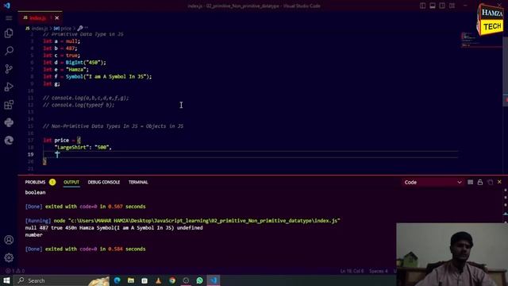Open the output log in editor
This screenshot has width=508, height=286.
(490, 182)
